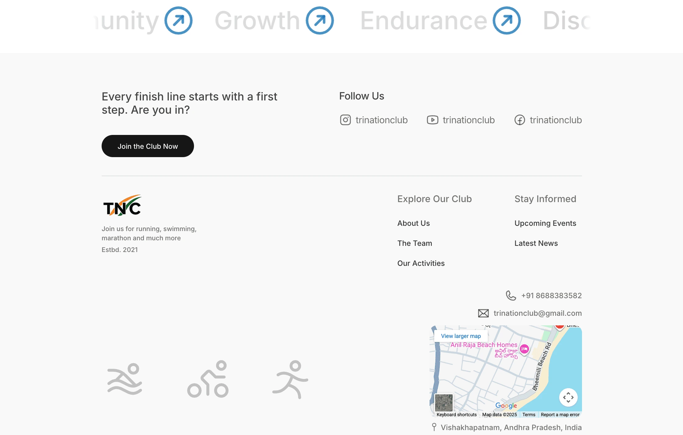The width and height of the screenshot is (683, 435).
Task: Click the email envelope icon
Action: (x=483, y=313)
